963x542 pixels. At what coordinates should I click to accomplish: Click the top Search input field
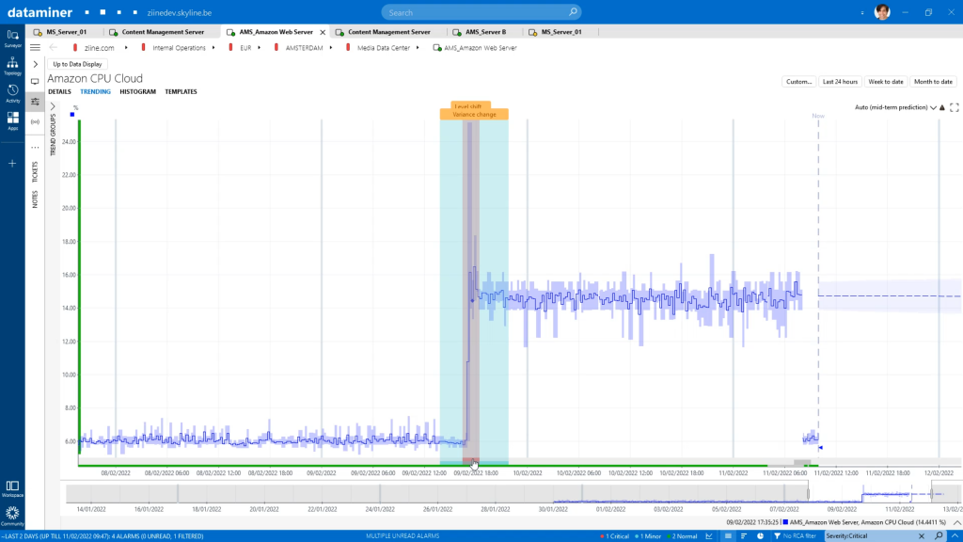click(481, 12)
